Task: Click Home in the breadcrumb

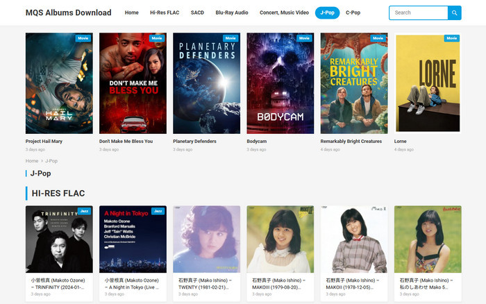Action: coord(32,161)
